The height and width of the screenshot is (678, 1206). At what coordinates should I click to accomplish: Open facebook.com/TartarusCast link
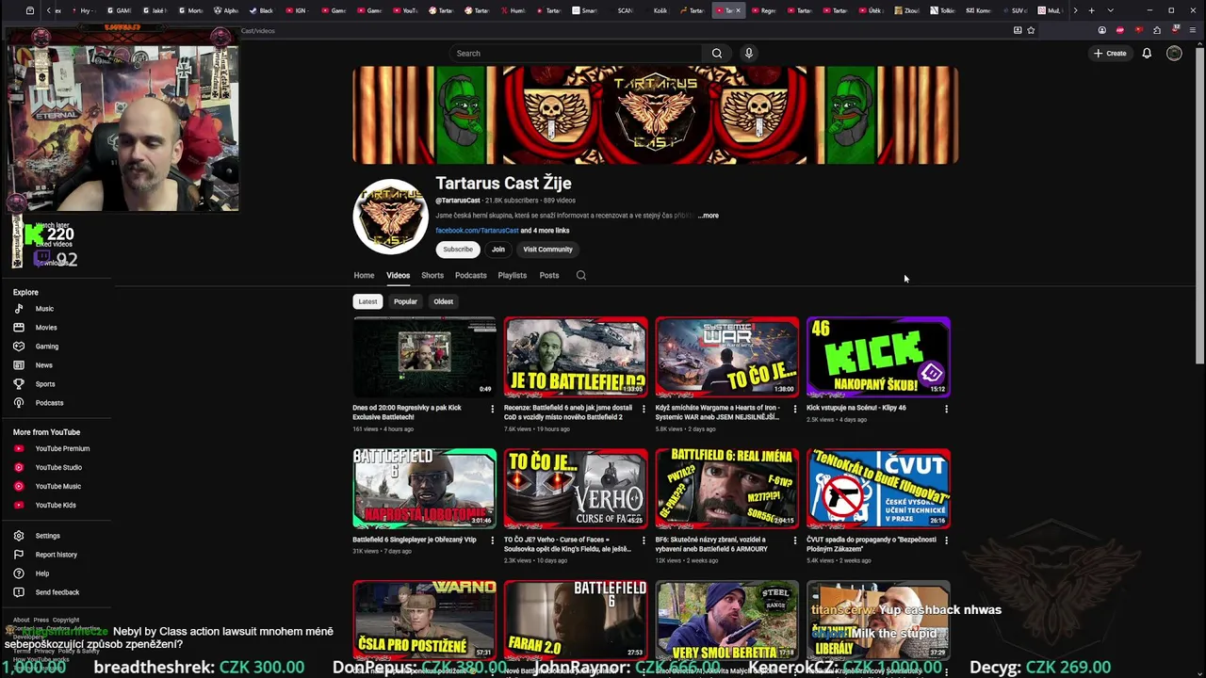click(477, 231)
